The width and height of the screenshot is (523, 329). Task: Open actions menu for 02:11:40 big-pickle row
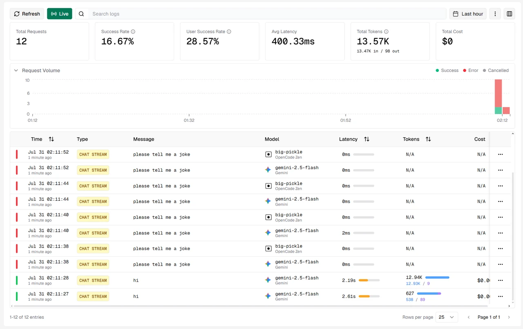[500, 217]
